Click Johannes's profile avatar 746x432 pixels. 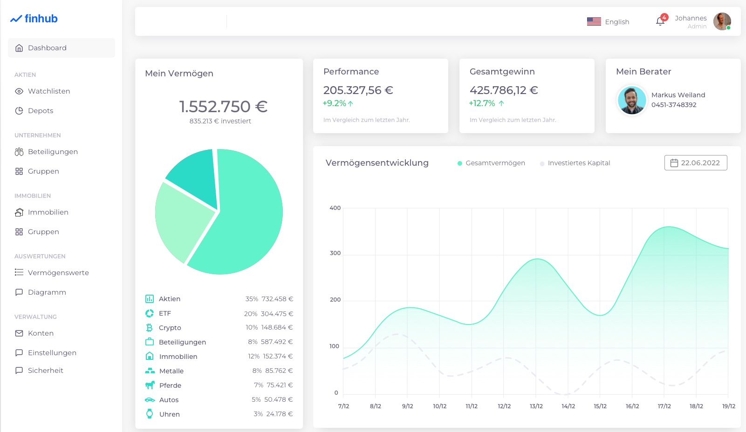[x=722, y=21]
